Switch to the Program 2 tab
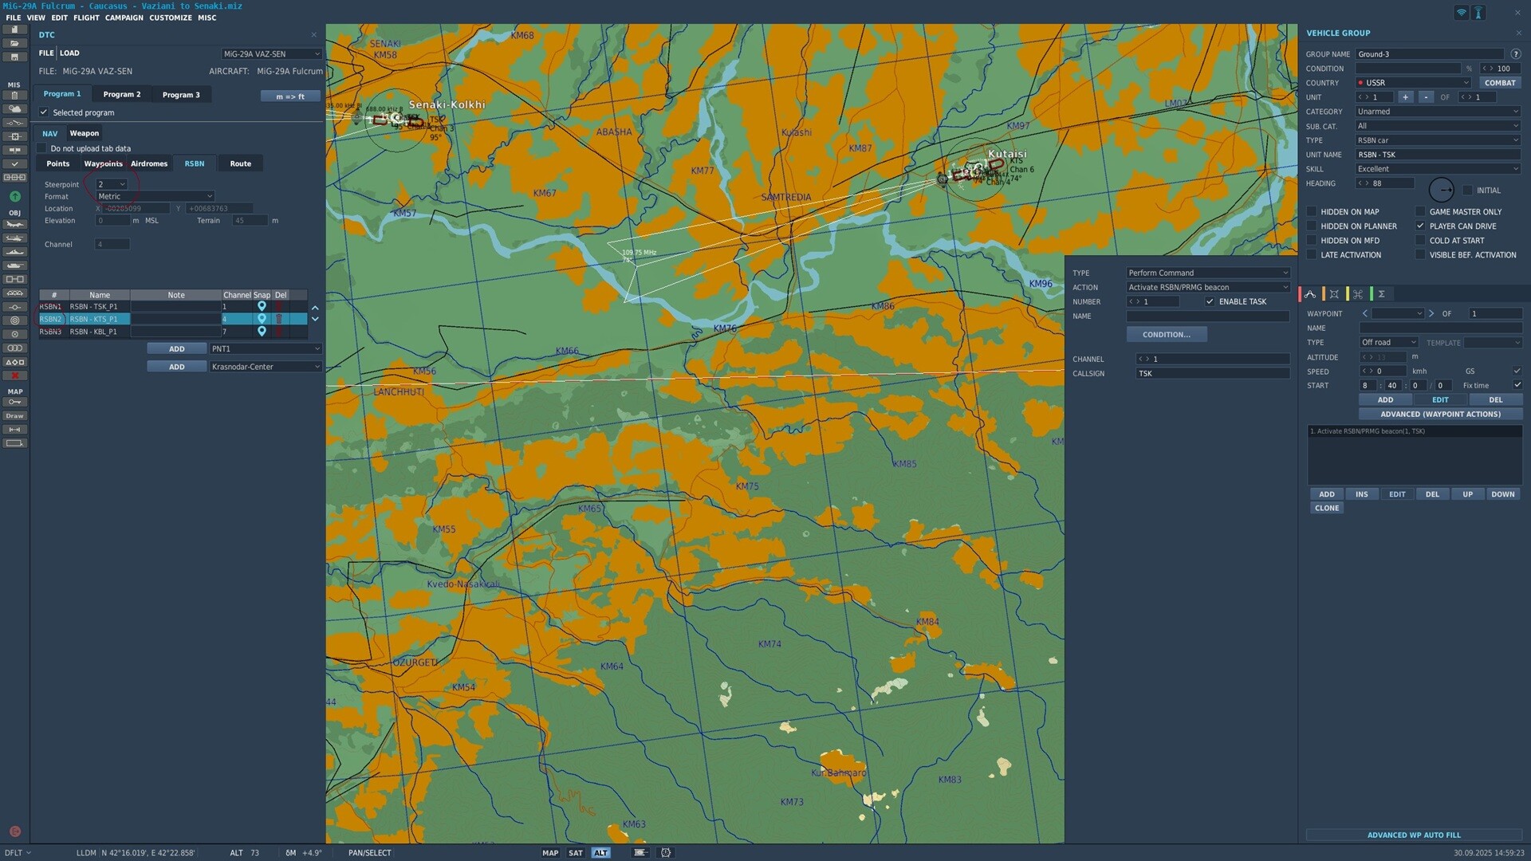Viewport: 1531px width, 861px height. point(122,95)
